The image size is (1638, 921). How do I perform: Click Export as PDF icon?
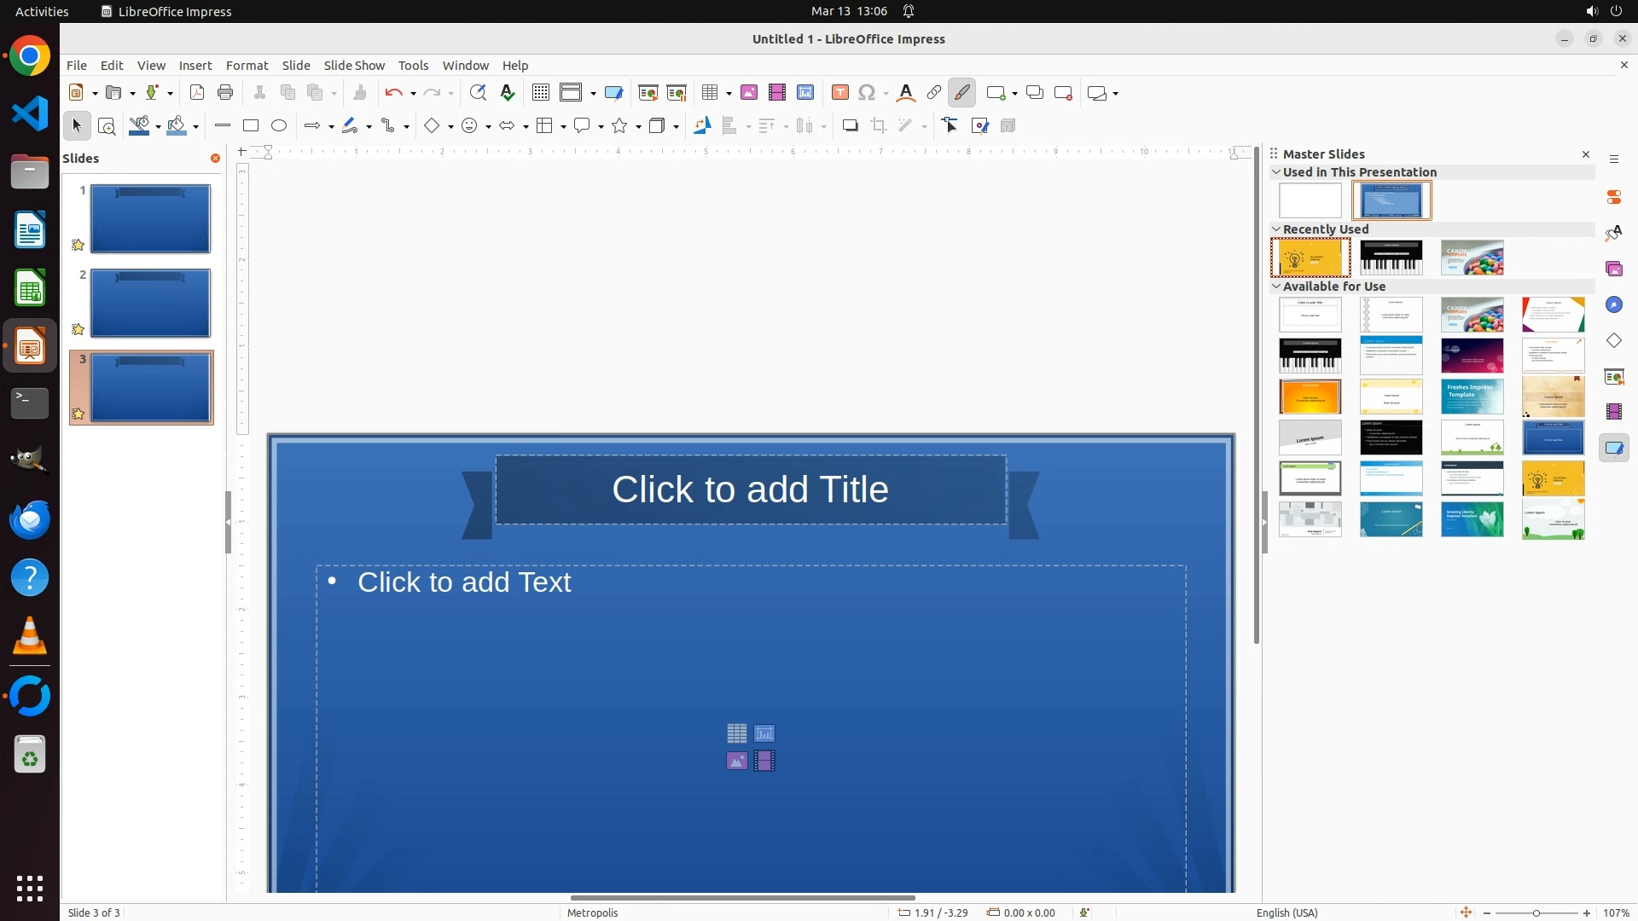click(197, 93)
